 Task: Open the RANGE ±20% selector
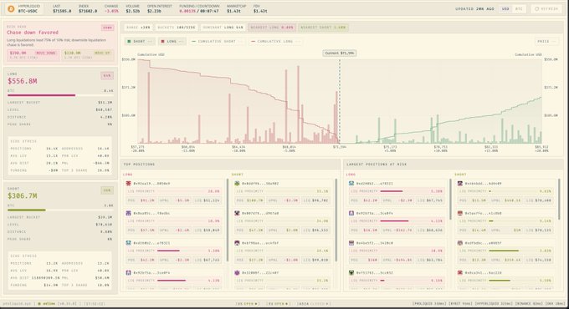138,28
